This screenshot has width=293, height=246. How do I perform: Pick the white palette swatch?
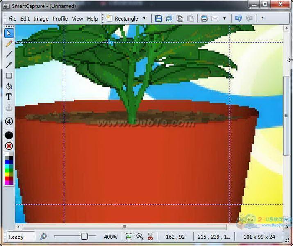(x=7, y=154)
